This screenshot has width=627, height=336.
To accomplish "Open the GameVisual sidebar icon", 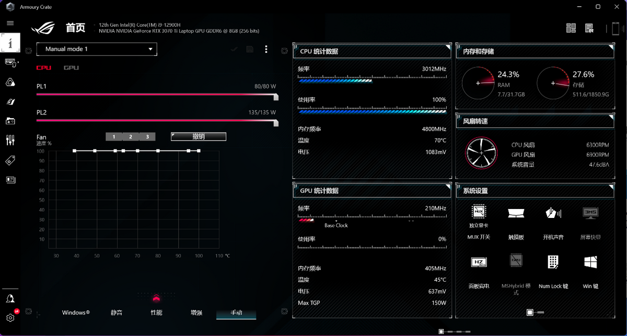I will 10,101.
